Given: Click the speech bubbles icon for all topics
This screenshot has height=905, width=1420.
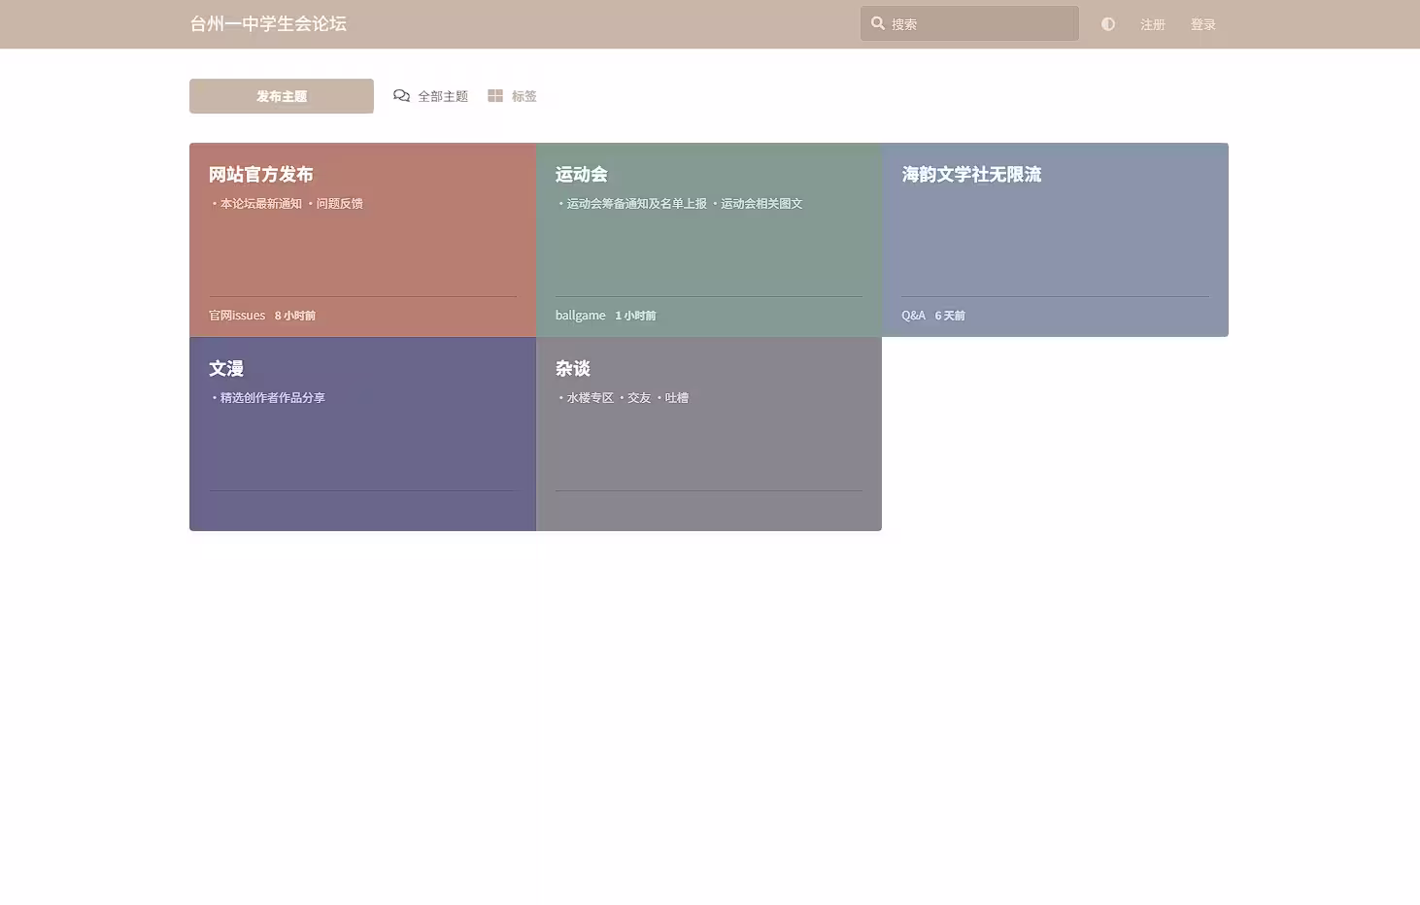Looking at the screenshot, I should click(401, 95).
